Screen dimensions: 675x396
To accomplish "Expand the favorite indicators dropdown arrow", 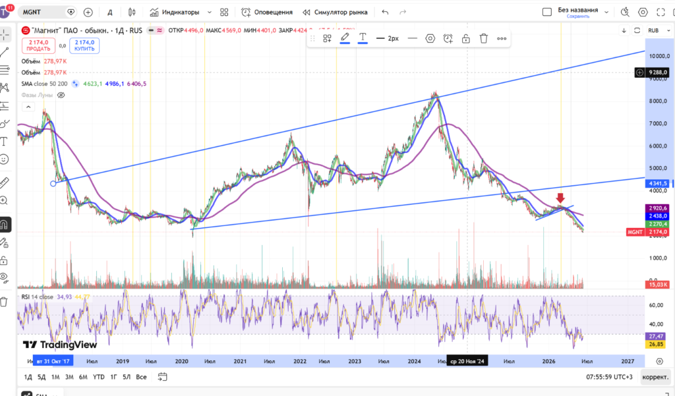I will [210, 12].
